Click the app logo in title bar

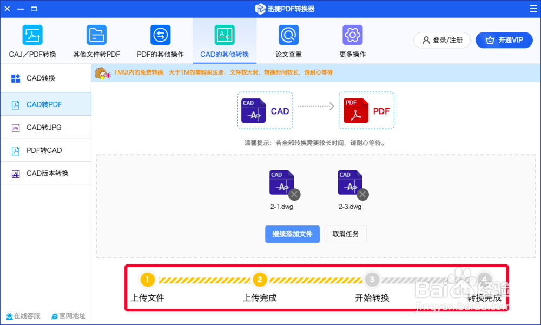click(x=260, y=9)
